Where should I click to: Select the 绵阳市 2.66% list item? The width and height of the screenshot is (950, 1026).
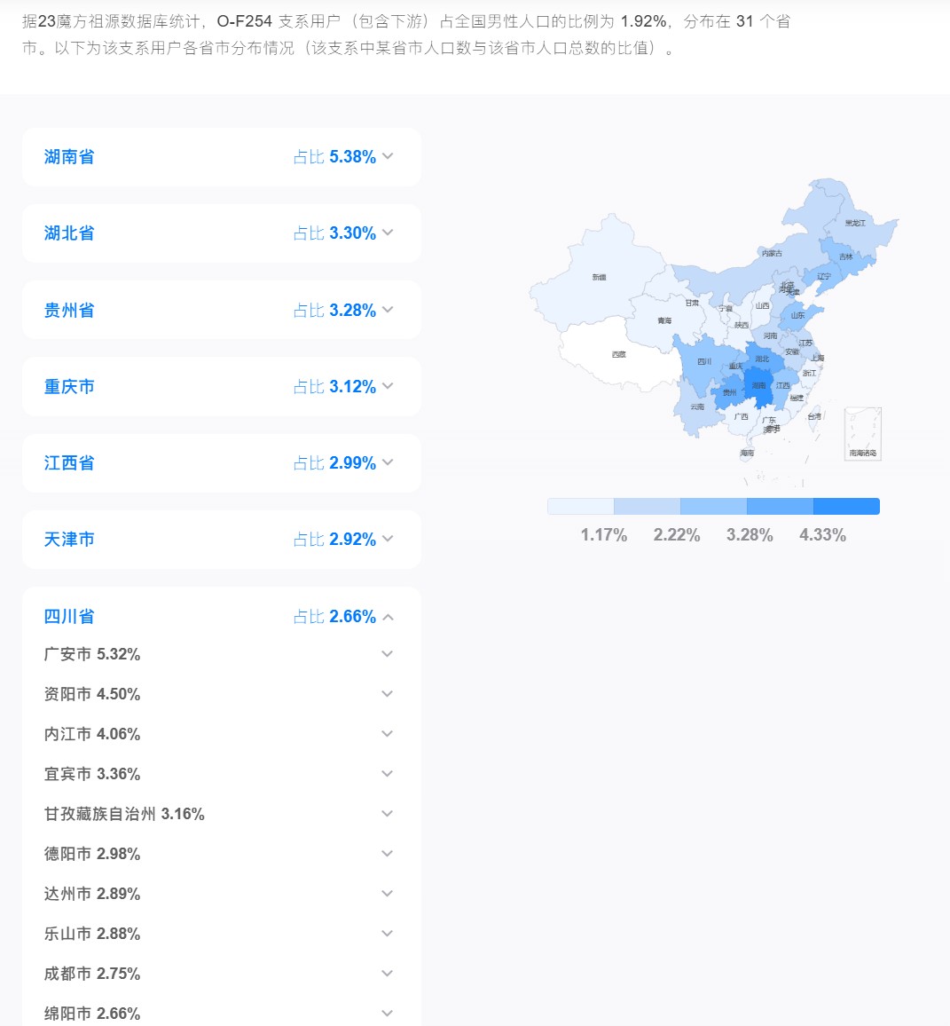219,1014
